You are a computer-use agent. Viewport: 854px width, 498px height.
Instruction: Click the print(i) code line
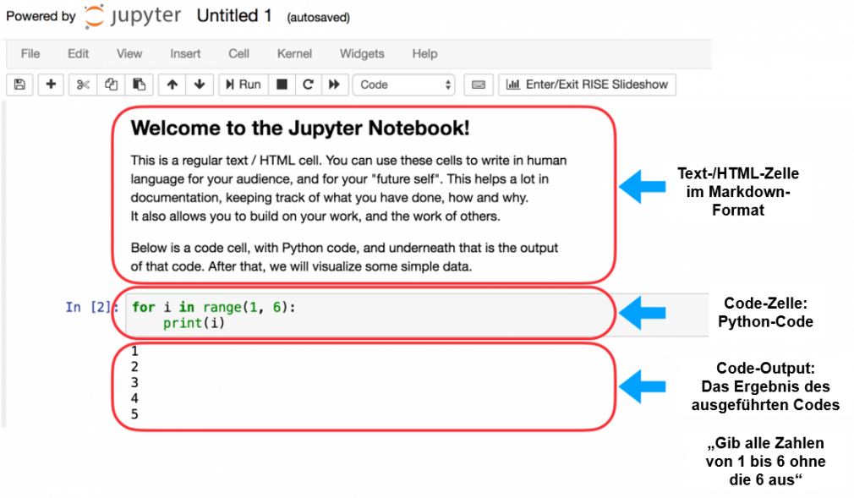pos(194,323)
